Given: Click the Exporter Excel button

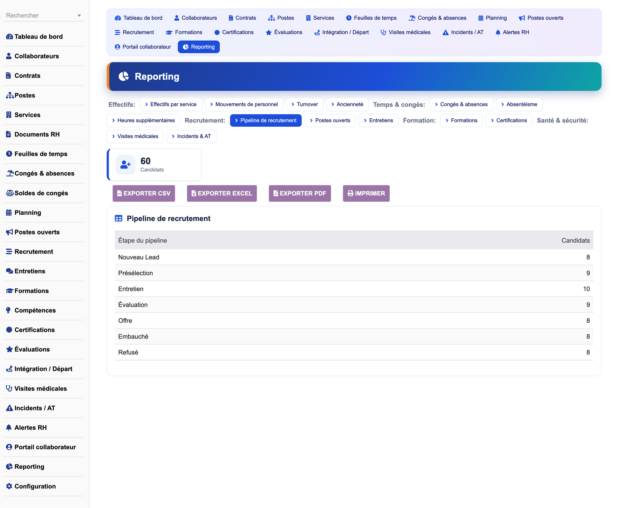Looking at the screenshot, I should 222,194.
